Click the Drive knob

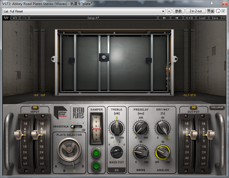tap(141, 152)
